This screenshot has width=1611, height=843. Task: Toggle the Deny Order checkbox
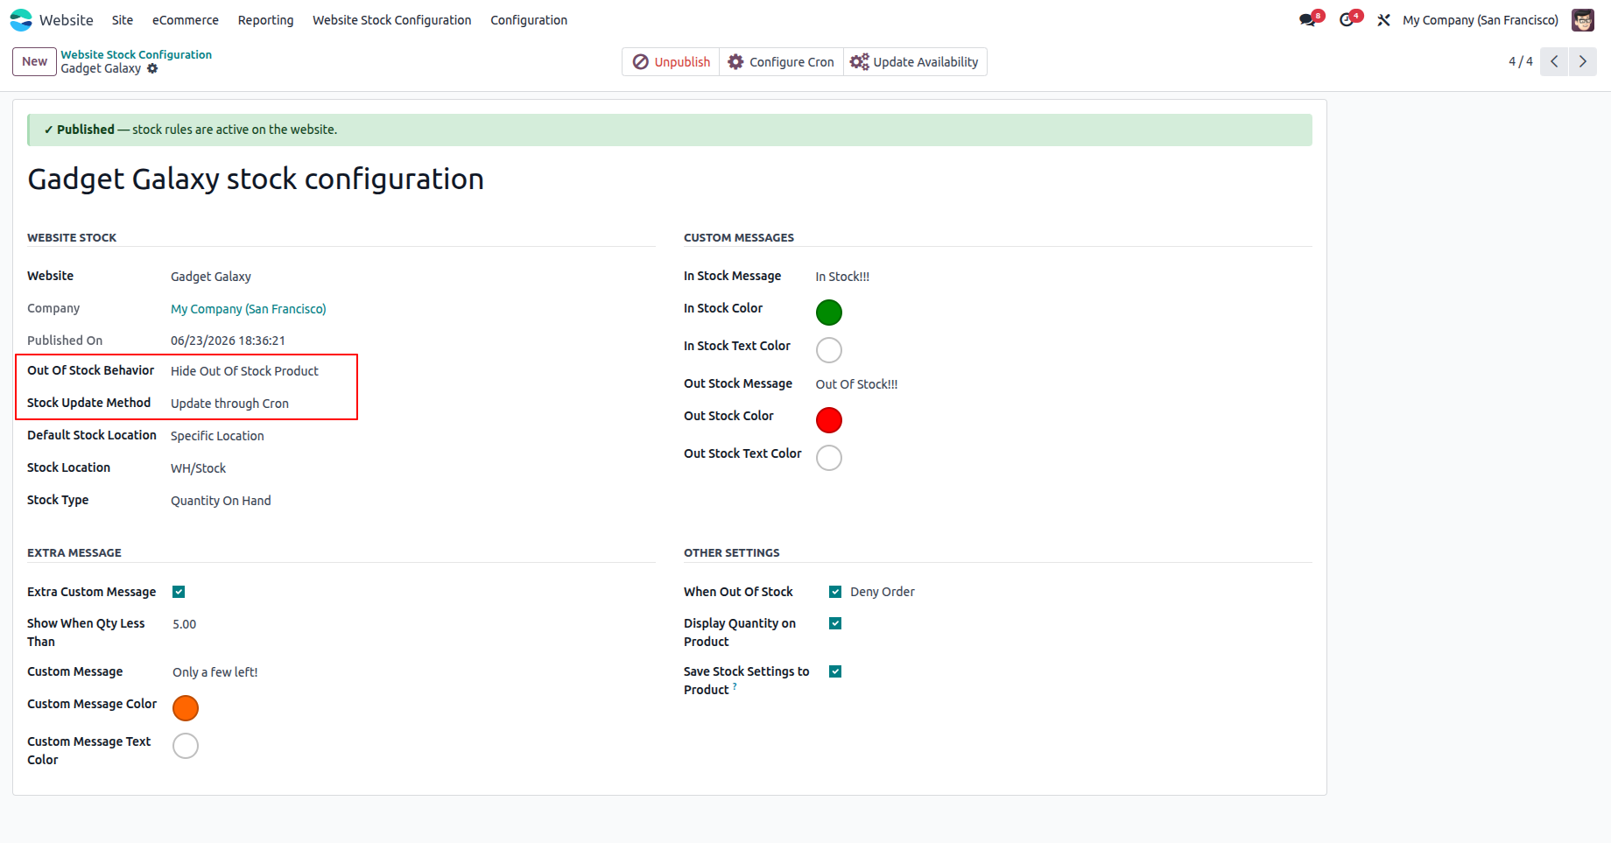pos(835,592)
